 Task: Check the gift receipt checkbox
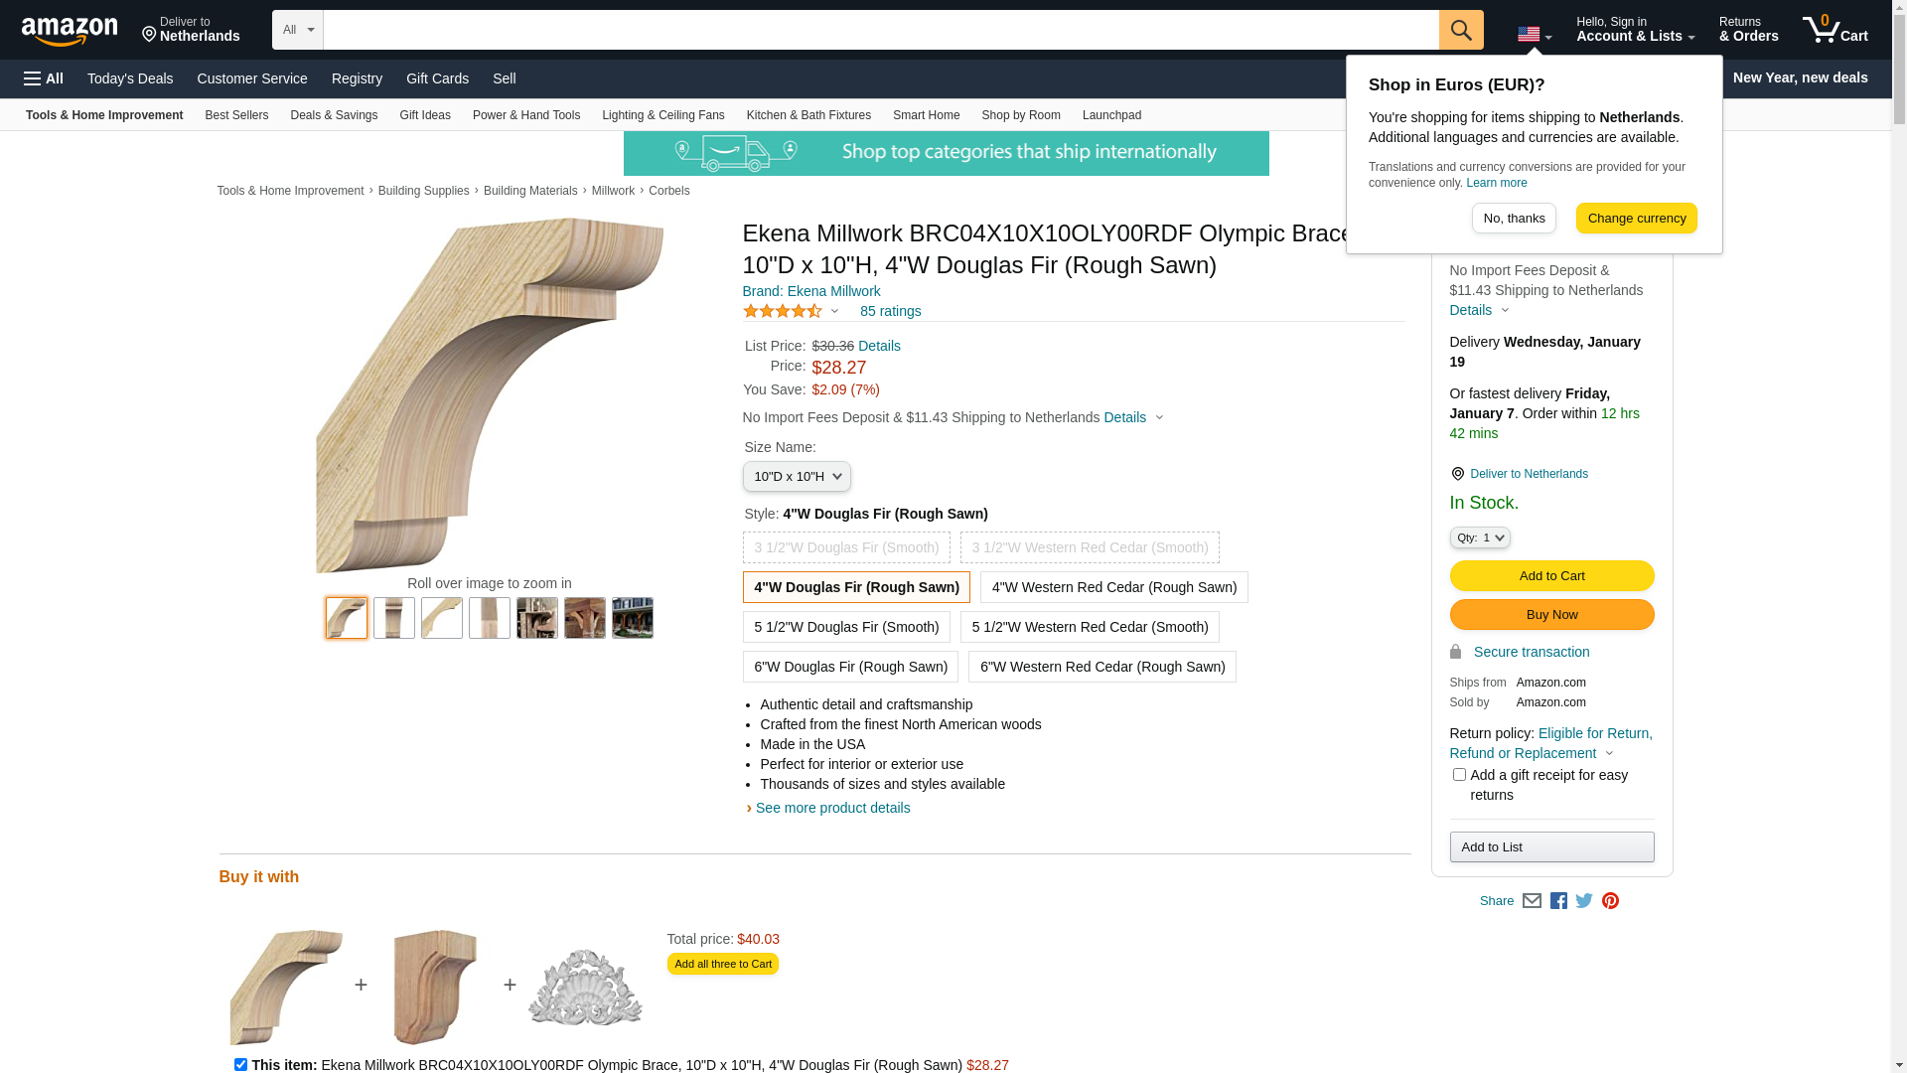pyautogui.click(x=1458, y=775)
